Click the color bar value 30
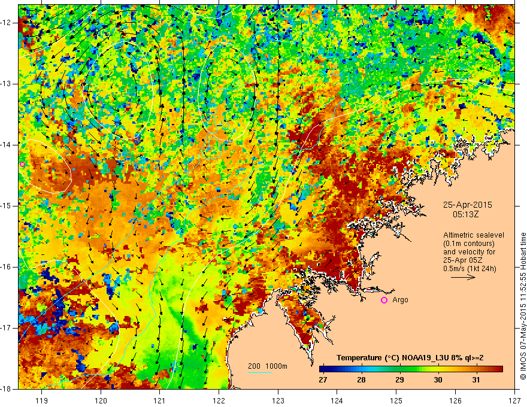 pyautogui.click(x=438, y=380)
